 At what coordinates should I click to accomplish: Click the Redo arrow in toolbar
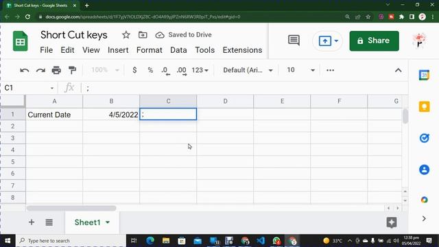click(40, 70)
